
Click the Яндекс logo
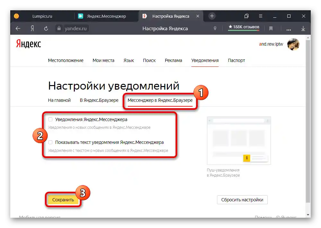pyautogui.click(x=29, y=43)
